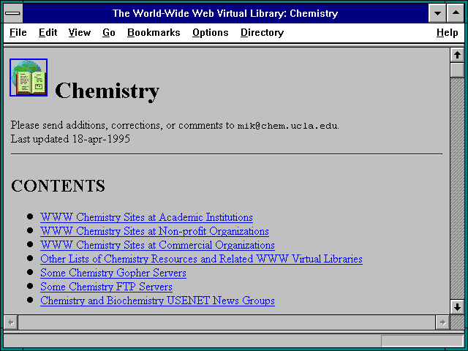Click the vertical scrollbar track below thumb
Image resolution: width=468 pixels, height=351 pixels.
[x=457, y=188]
